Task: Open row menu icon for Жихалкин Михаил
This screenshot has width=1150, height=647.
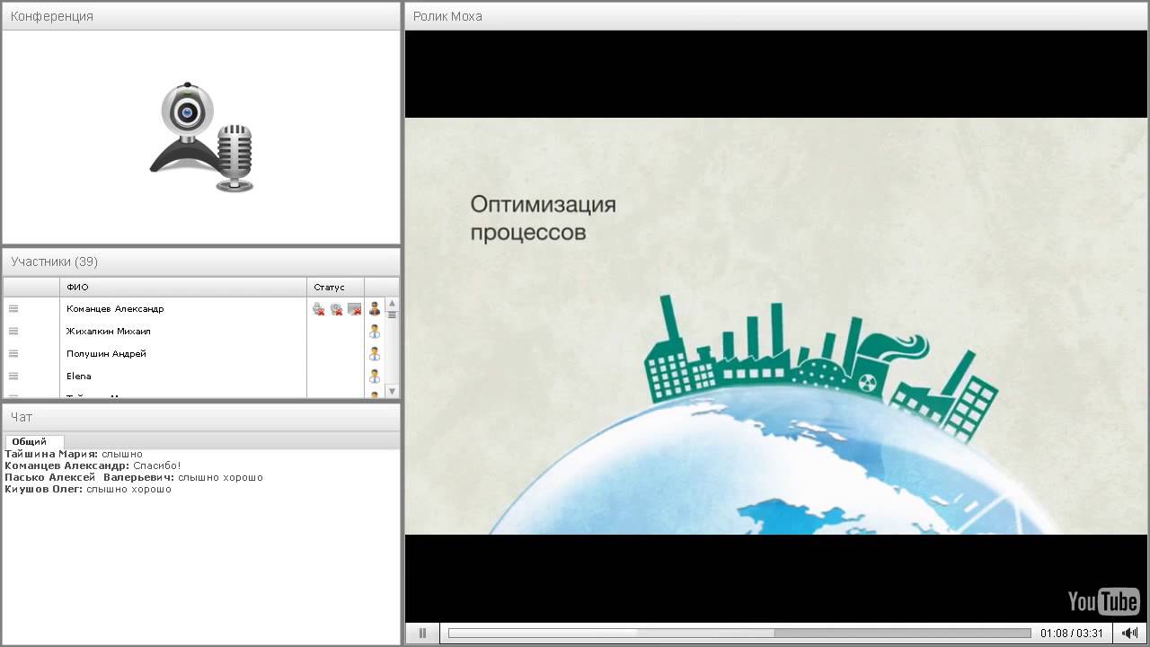Action: point(13,331)
